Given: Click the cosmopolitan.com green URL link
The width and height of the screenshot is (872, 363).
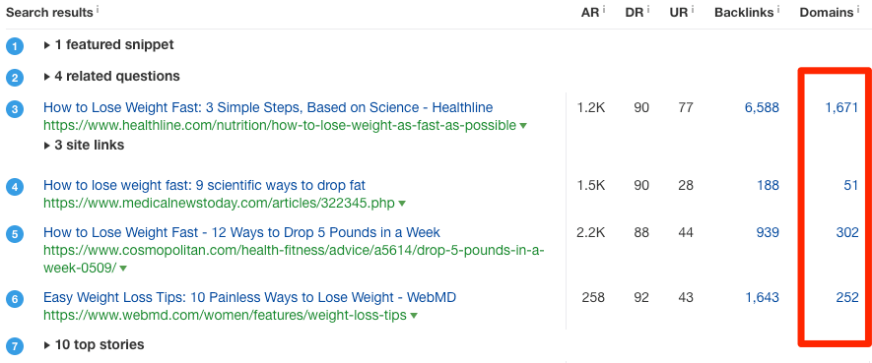Looking at the screenshot, I should [294, 259].
